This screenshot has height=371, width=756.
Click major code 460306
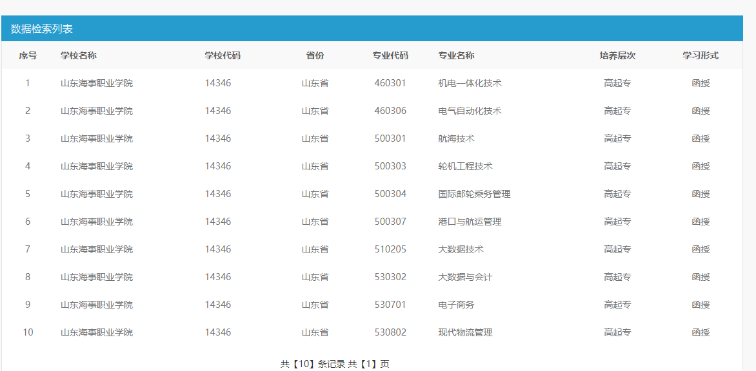(x=390, y=111)
